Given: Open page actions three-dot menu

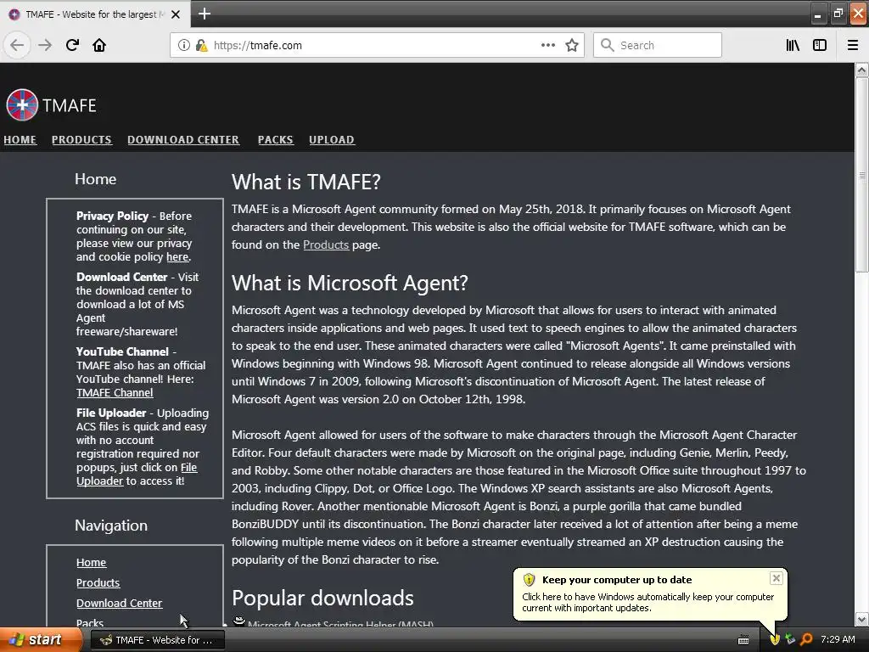Looking at the screenshot, I should [548, 45].
